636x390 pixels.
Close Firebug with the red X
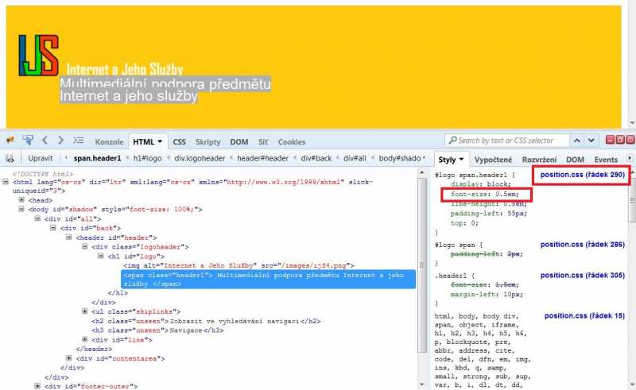click(x=630, y=140)
